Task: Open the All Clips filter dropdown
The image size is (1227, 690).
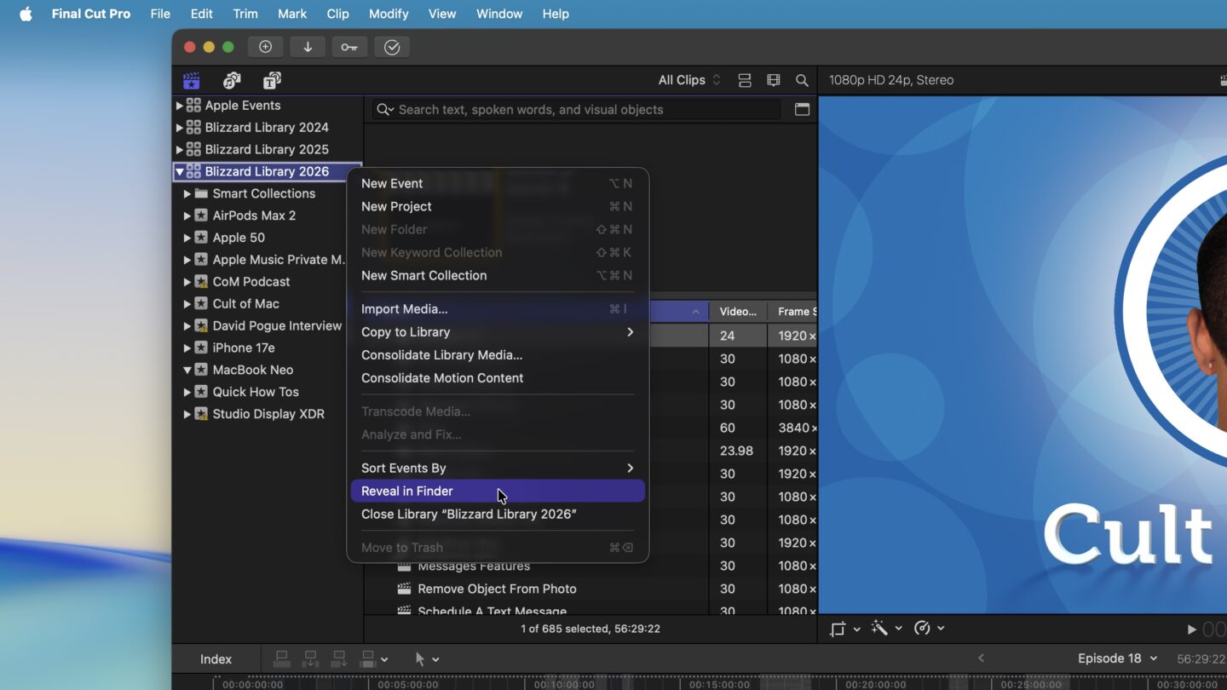Action: 689,80
